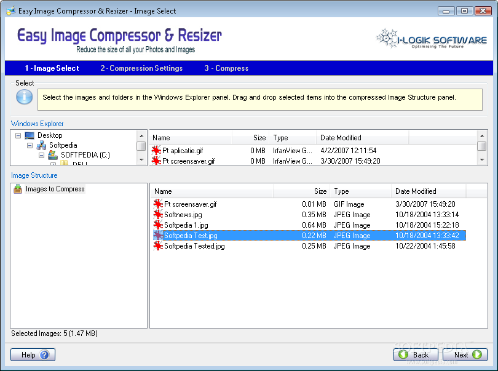Click the Softnews.jpg file icon
Image resolution: width=498 pixels, height=371 pixels.
pyautogui.click(x=158, y=215)
